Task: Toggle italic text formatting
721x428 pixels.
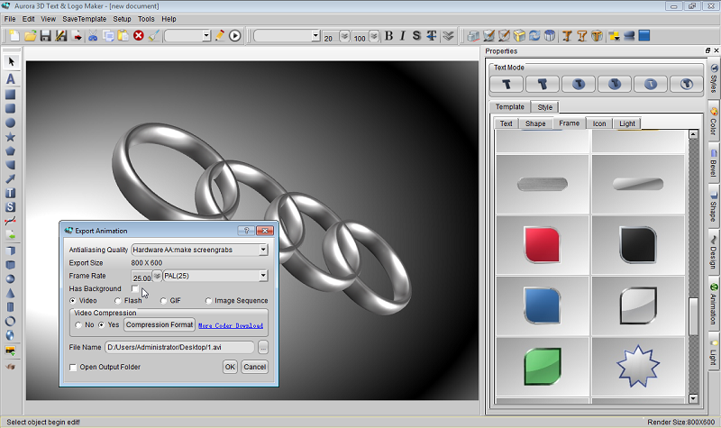Action: (x=402, y=35)
